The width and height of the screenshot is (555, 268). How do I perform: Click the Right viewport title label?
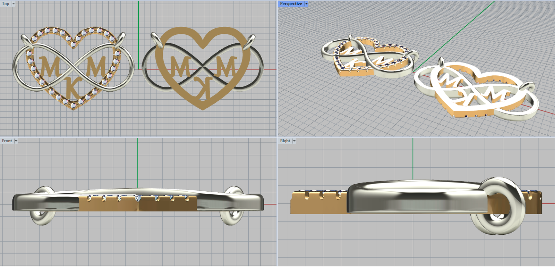click(x=285, y=141)
